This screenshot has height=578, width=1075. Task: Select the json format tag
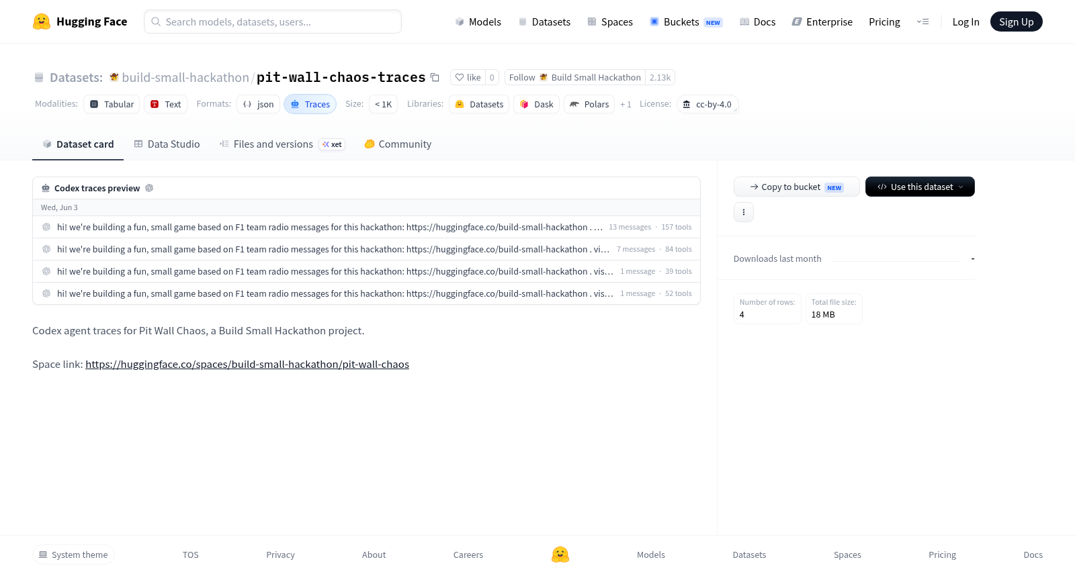click(258, 104)
